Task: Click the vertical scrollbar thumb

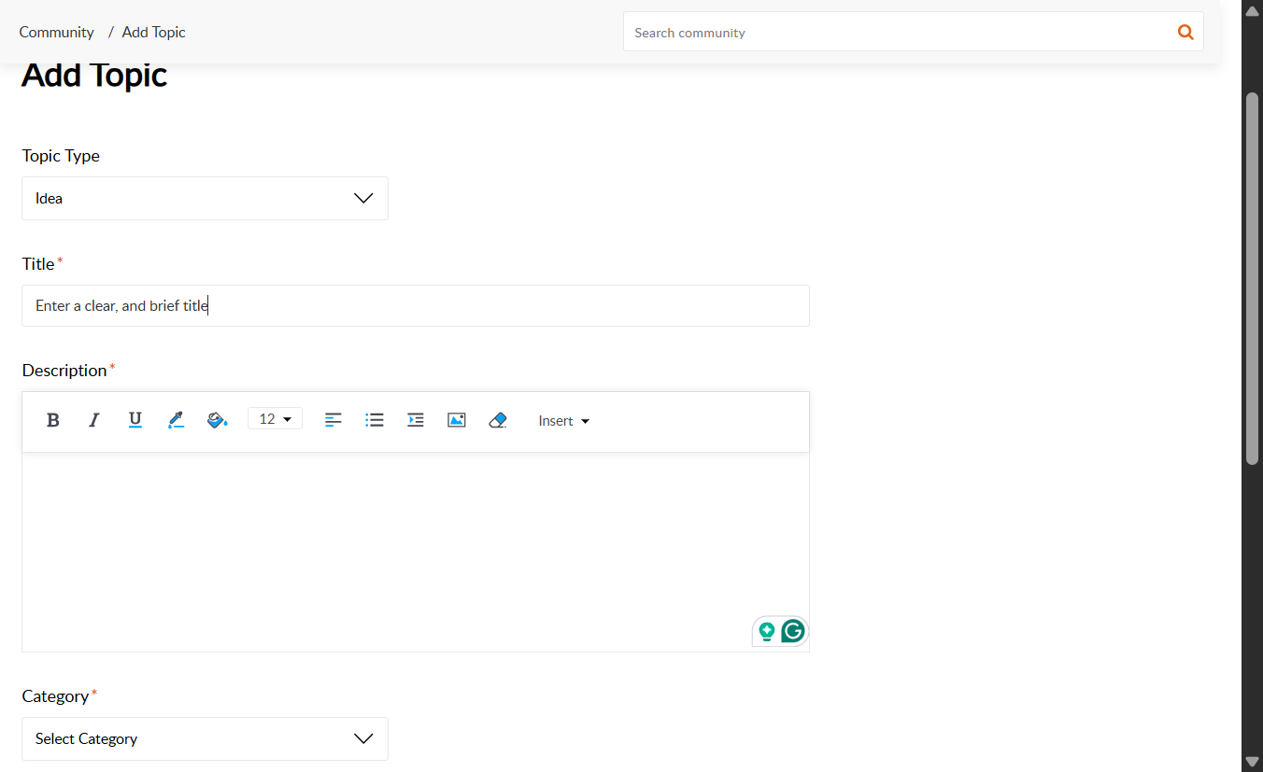Action: (1253, 278)
